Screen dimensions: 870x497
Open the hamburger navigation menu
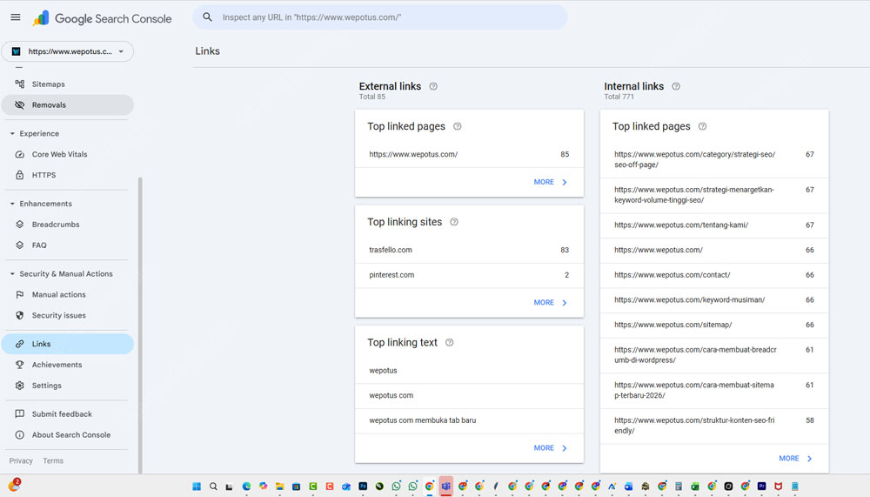click(x=16, y=17)
